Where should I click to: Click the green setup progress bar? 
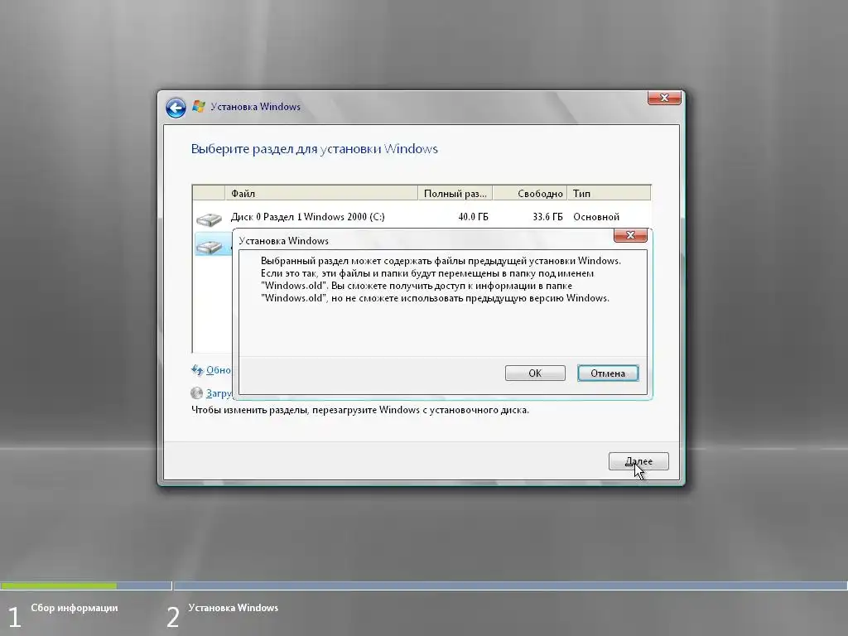pos(59,585)
